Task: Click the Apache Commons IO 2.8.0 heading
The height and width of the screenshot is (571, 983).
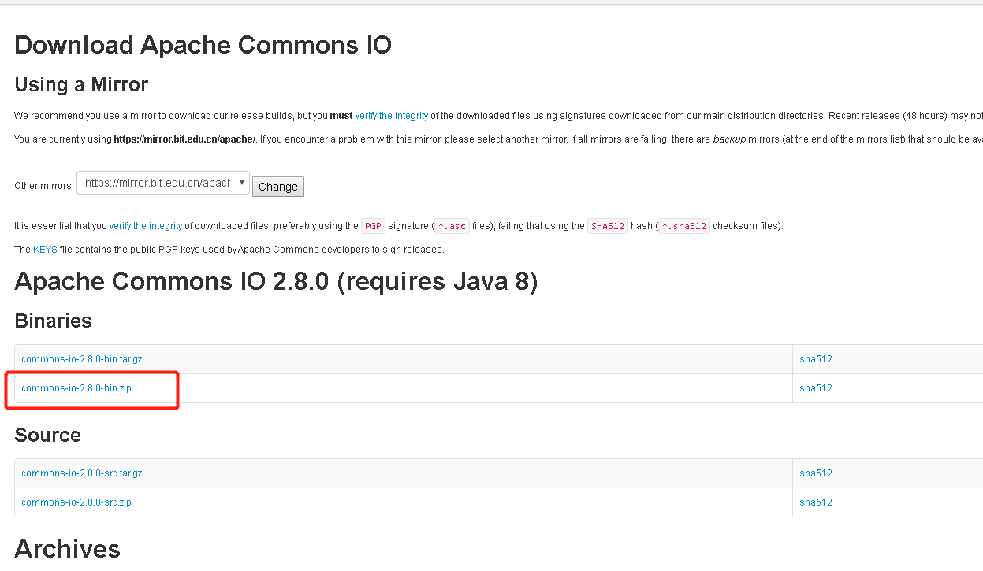Action: point(276,281)
